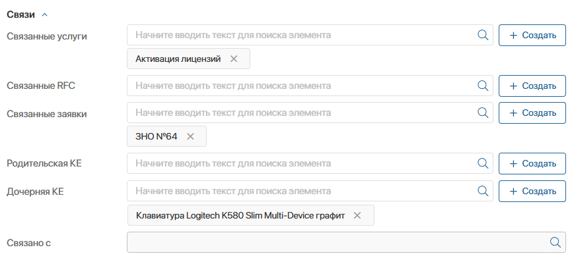Click Создать button for Связанные услуги
The image size is (572, 258).
[x=532, y=36]
